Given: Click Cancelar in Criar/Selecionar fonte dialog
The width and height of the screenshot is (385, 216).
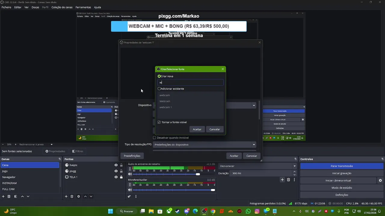Looking at the screenshot, I should (x=215, y=129).
